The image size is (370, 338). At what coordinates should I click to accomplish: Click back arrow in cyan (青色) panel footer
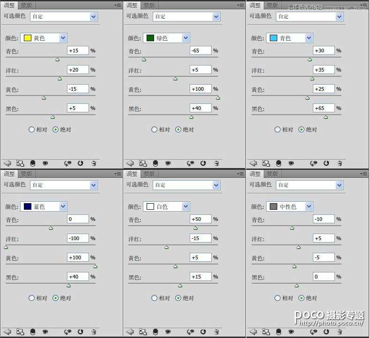(x=253, y=163)
